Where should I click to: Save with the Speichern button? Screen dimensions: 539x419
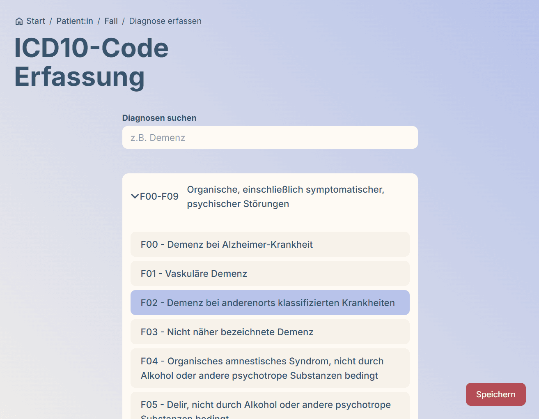(x=496, y=394)
